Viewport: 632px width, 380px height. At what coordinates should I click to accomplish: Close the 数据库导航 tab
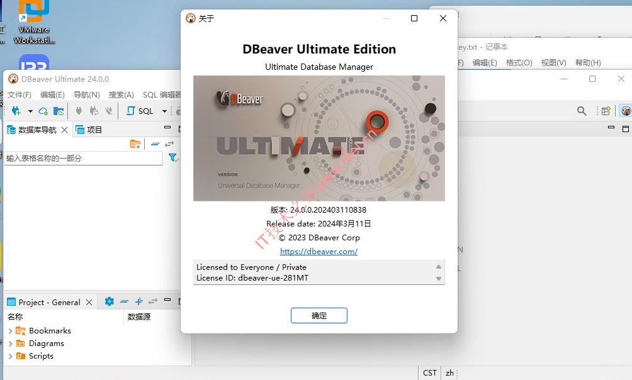point(64,130)
